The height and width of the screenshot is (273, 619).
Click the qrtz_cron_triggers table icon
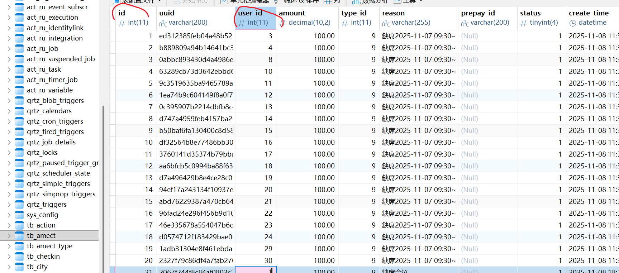click(x=20, y=121)
